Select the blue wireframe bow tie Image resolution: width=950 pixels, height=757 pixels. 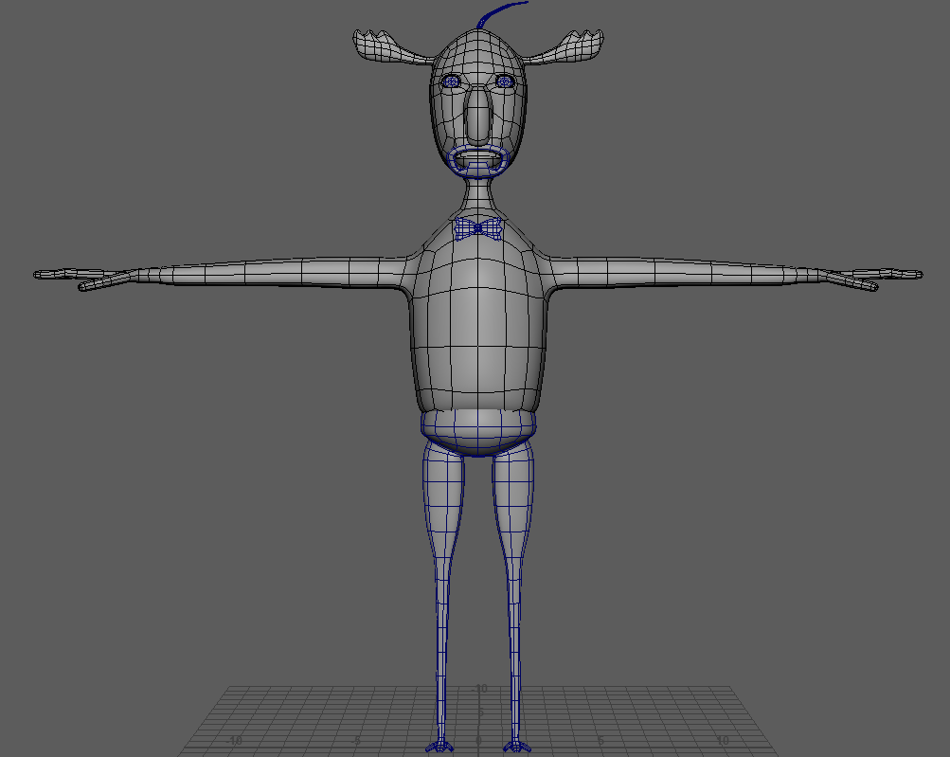[479, 228]
